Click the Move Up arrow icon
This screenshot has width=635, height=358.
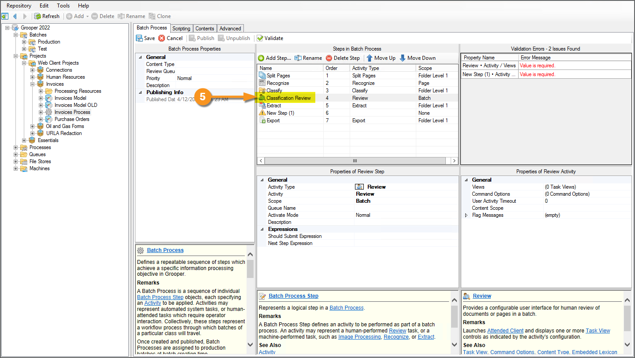pyautogui.click(x=370, y=58)
